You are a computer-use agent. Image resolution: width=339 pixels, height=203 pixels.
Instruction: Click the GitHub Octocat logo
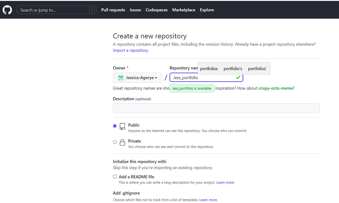point(7,10)
